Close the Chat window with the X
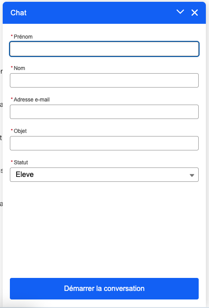 [x=195, y=13]
